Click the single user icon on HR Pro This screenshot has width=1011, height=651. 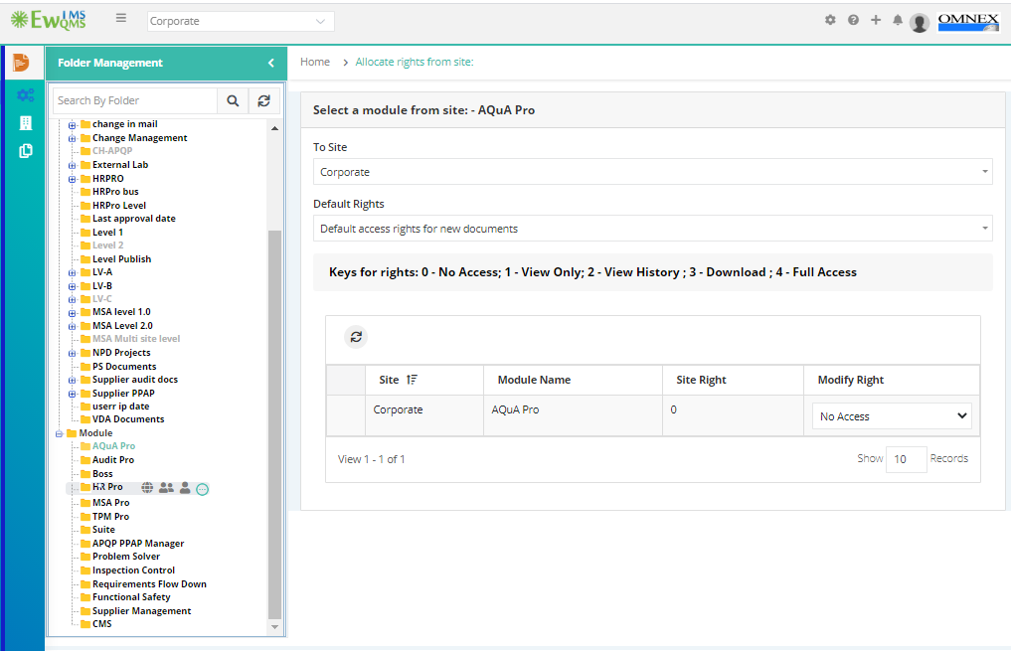(x=185, y=487)
